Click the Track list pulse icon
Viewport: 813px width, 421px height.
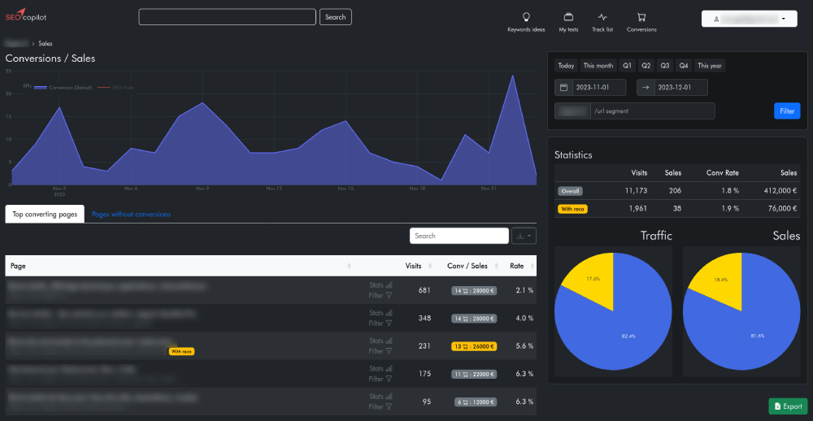coord(602,17)
